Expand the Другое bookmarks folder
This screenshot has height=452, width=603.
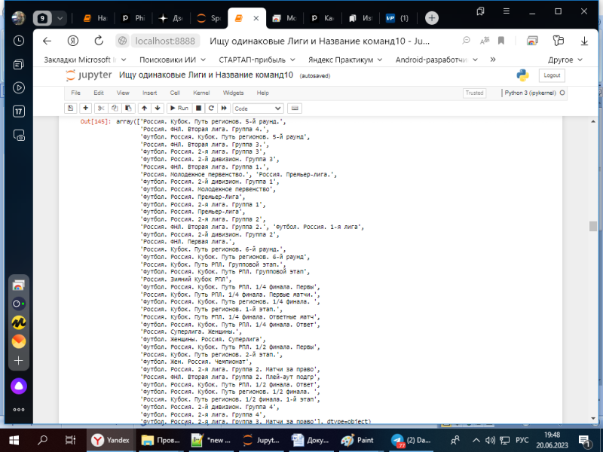pyautogui.click(x=565, y=60)
